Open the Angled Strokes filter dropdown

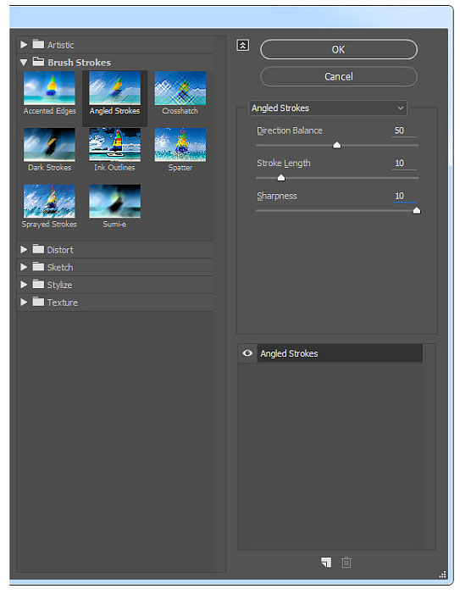328,108
